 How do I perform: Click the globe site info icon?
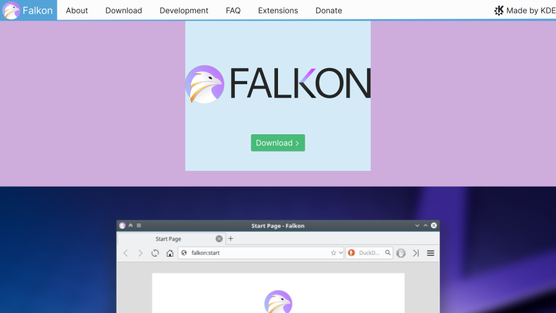tap(184, 253)
